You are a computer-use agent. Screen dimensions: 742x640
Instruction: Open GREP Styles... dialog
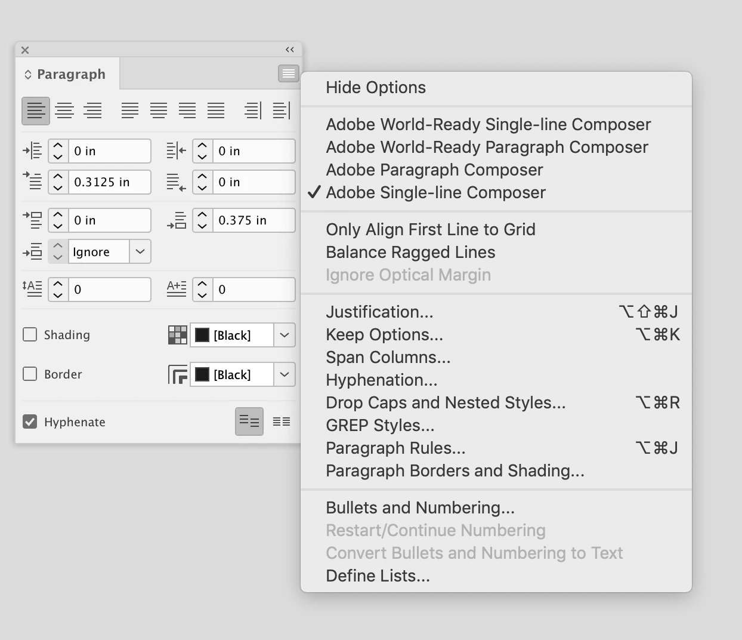pos(496,425)
